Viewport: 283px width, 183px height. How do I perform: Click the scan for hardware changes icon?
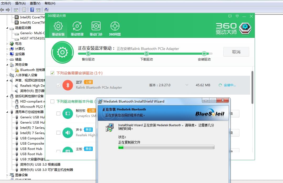click(46, 10)
